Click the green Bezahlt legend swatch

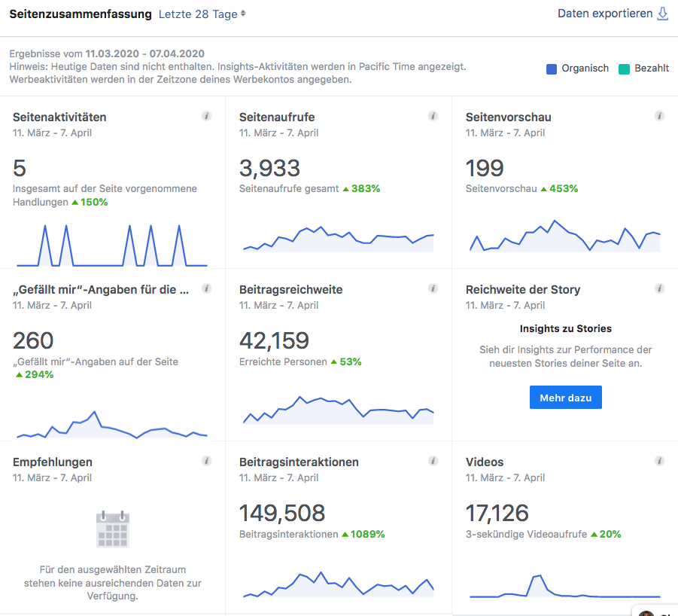(x=624, y=69)
